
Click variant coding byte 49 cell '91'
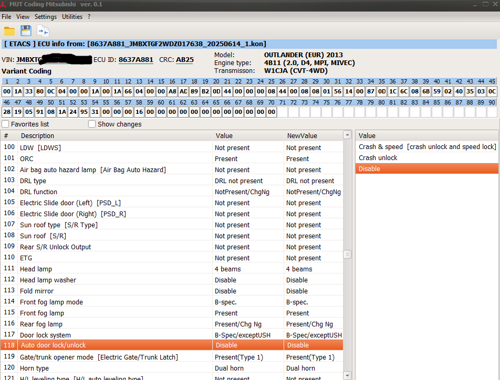pos(40,112)
